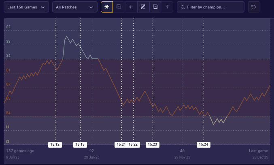Viewport: 274px width, 165px height.
Task: Click the '137 games ago' axis label
Action: point(20,151)
